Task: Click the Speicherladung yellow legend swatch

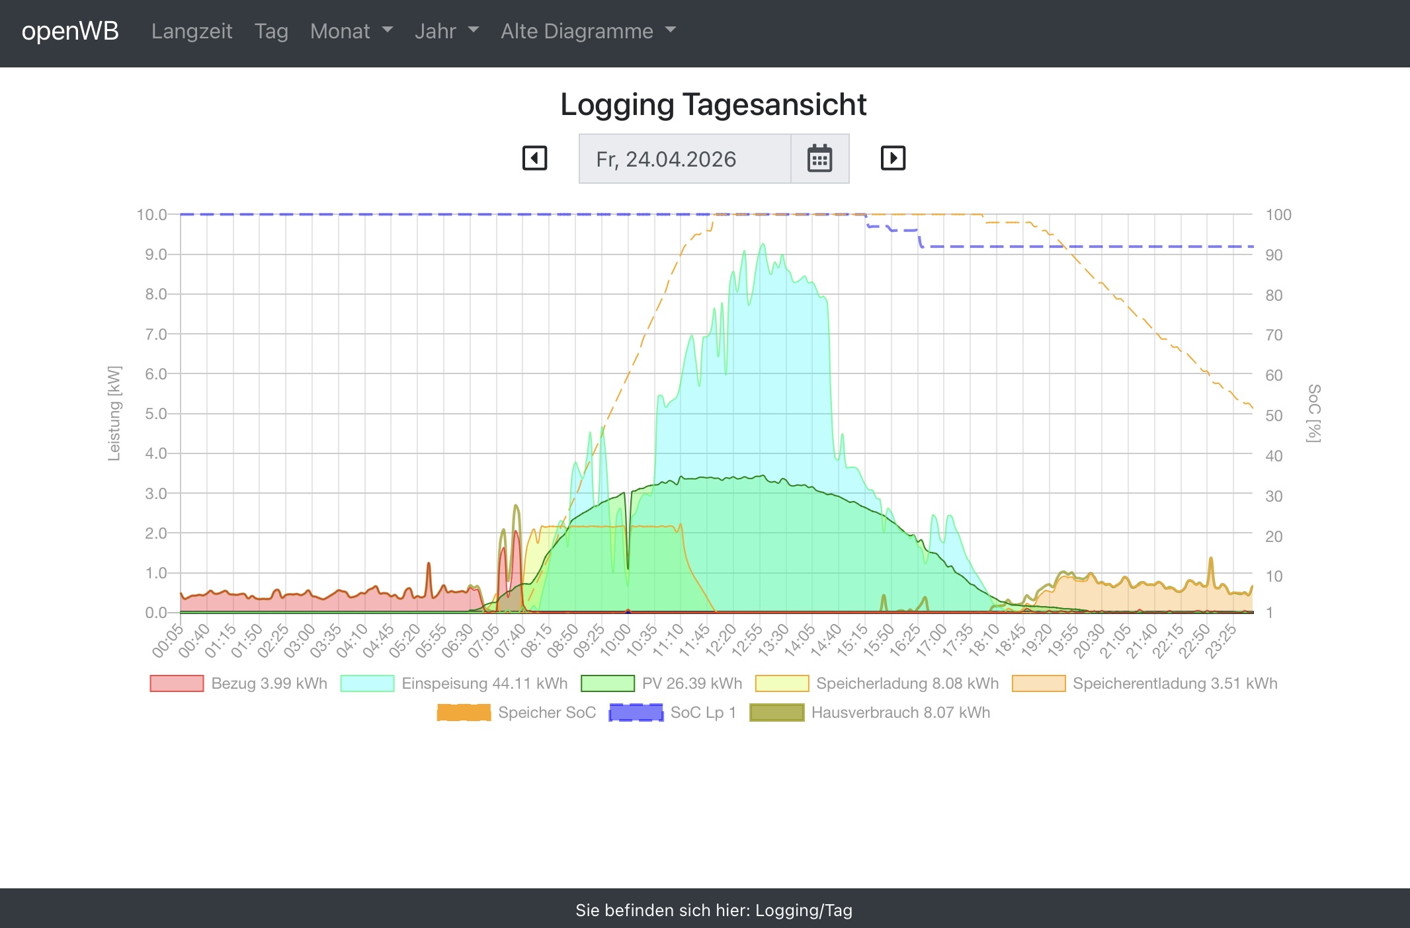Action: point(782,683)
